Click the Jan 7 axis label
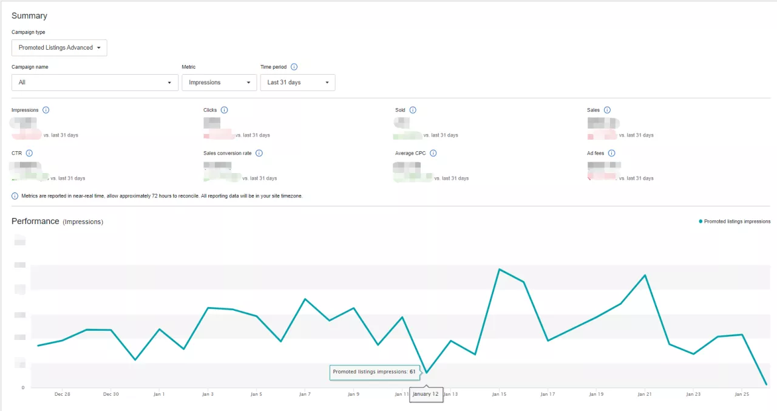This screenshot has width=777, height=411. pos(305,395)
